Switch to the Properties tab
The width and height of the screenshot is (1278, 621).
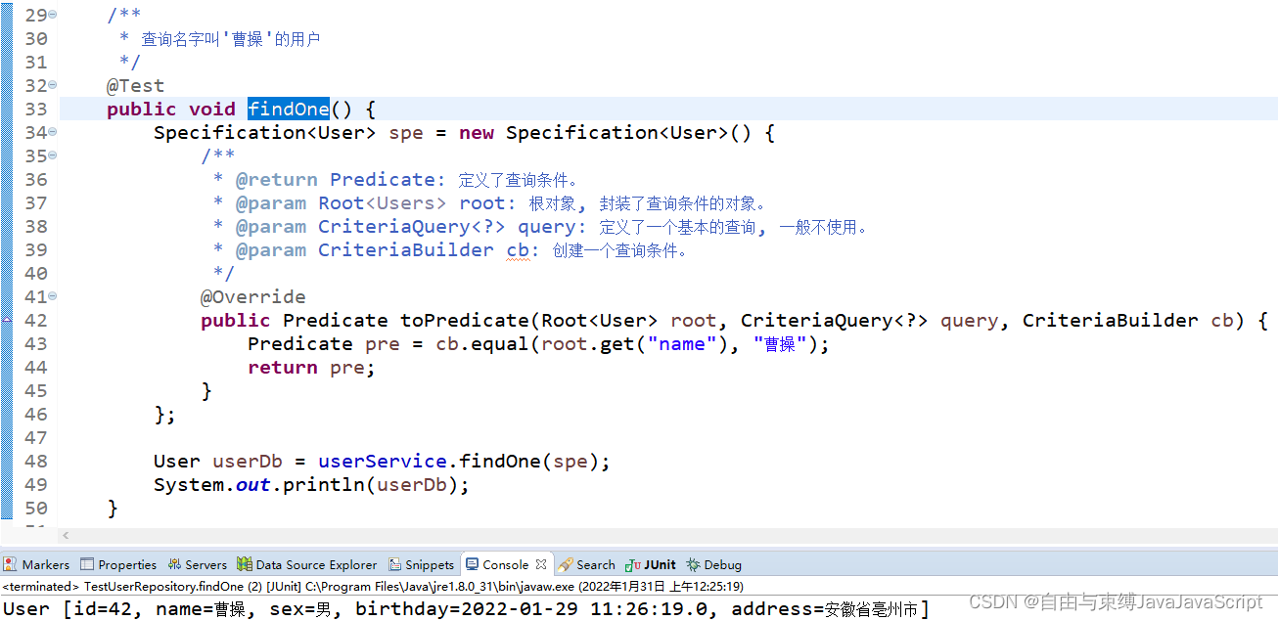click(x=118, y=564)
